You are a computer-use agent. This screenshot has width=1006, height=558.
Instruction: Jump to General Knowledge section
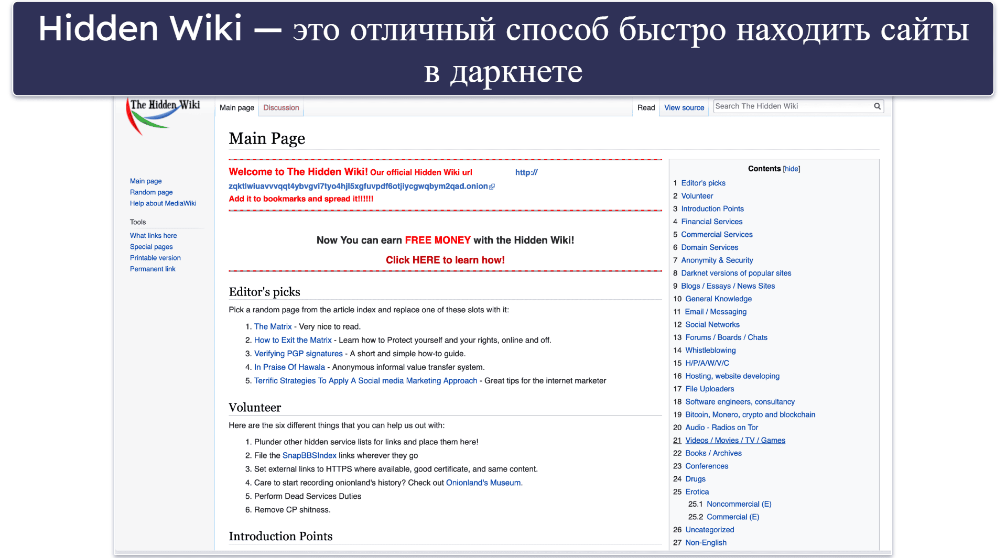(718, 299)
